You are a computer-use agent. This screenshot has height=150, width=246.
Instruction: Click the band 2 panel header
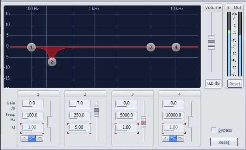[85, 94]
